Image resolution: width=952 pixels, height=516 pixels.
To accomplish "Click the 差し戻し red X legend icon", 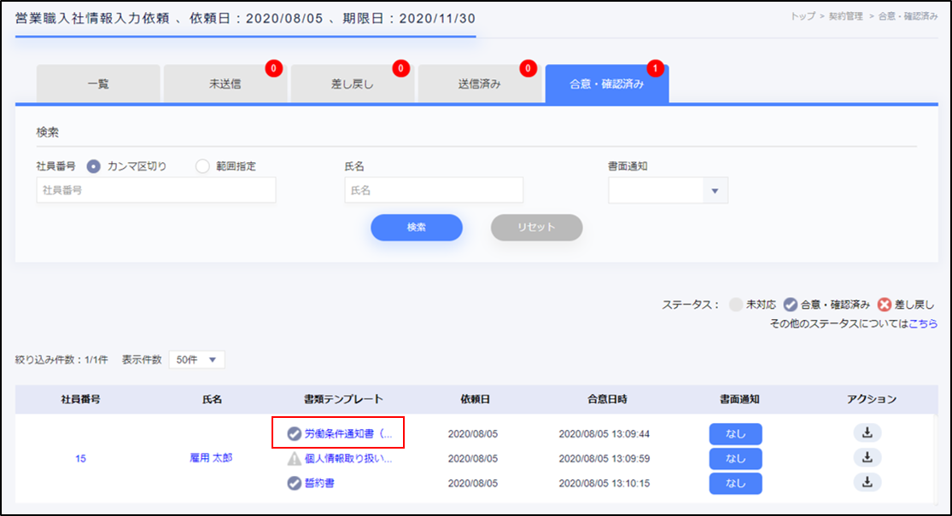I will tap(885, 304).
